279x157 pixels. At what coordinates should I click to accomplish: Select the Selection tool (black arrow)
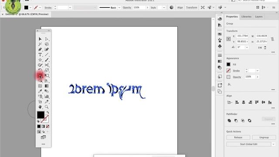point(40,39)
